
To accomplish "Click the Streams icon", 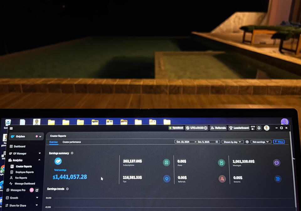I will click(278, 179).
